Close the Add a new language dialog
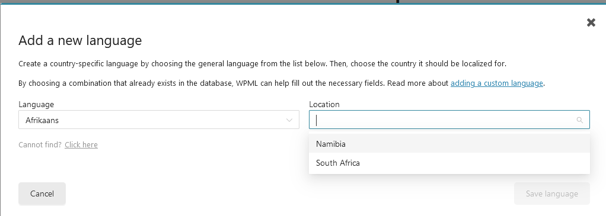Image resolution: width=606 pixels, height=216 pixels. (591, 22)
